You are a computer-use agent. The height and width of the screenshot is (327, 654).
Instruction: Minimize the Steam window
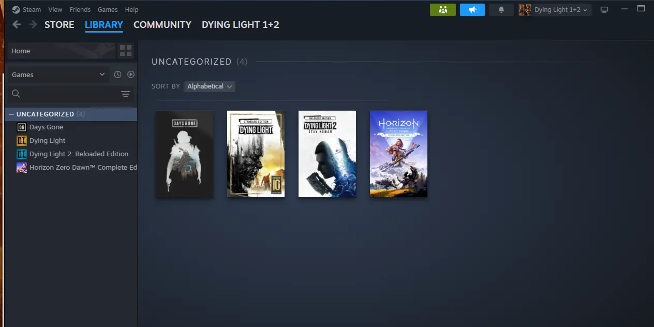pos(624,9)
